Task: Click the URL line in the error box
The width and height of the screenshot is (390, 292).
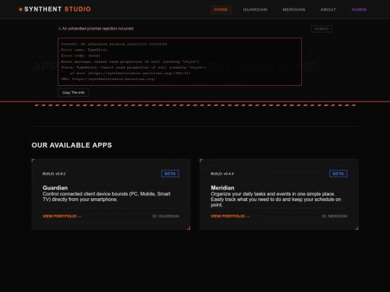Action: pos(108,79)
